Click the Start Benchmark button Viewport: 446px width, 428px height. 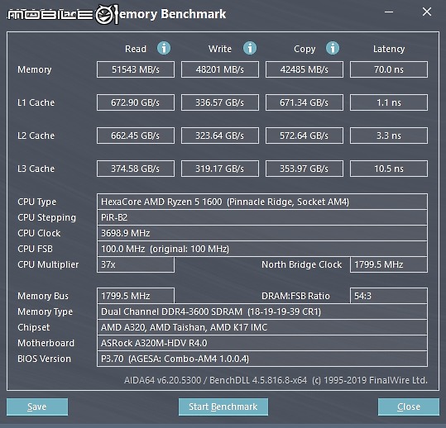pos(223,407)
